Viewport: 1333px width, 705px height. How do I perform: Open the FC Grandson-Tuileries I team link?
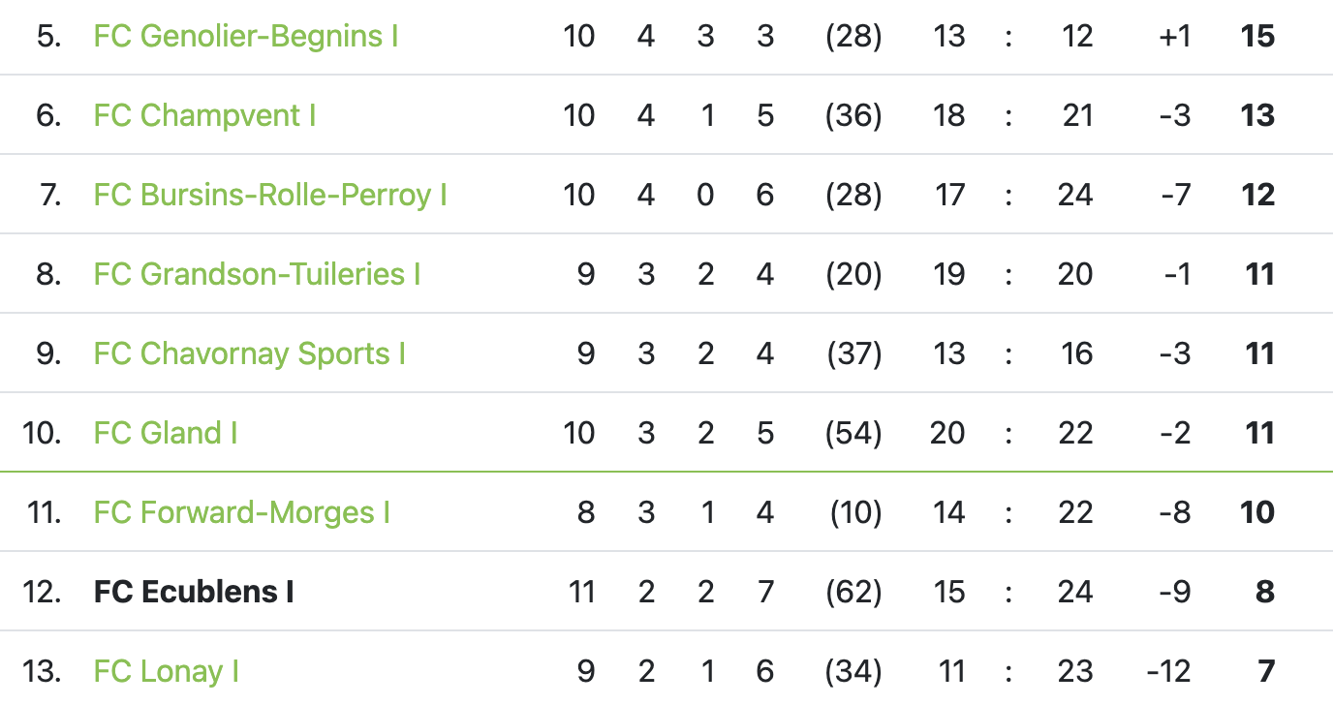257,274
